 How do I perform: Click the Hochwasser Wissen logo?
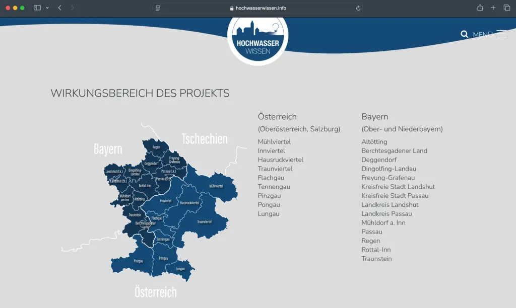tap(258, 39)
